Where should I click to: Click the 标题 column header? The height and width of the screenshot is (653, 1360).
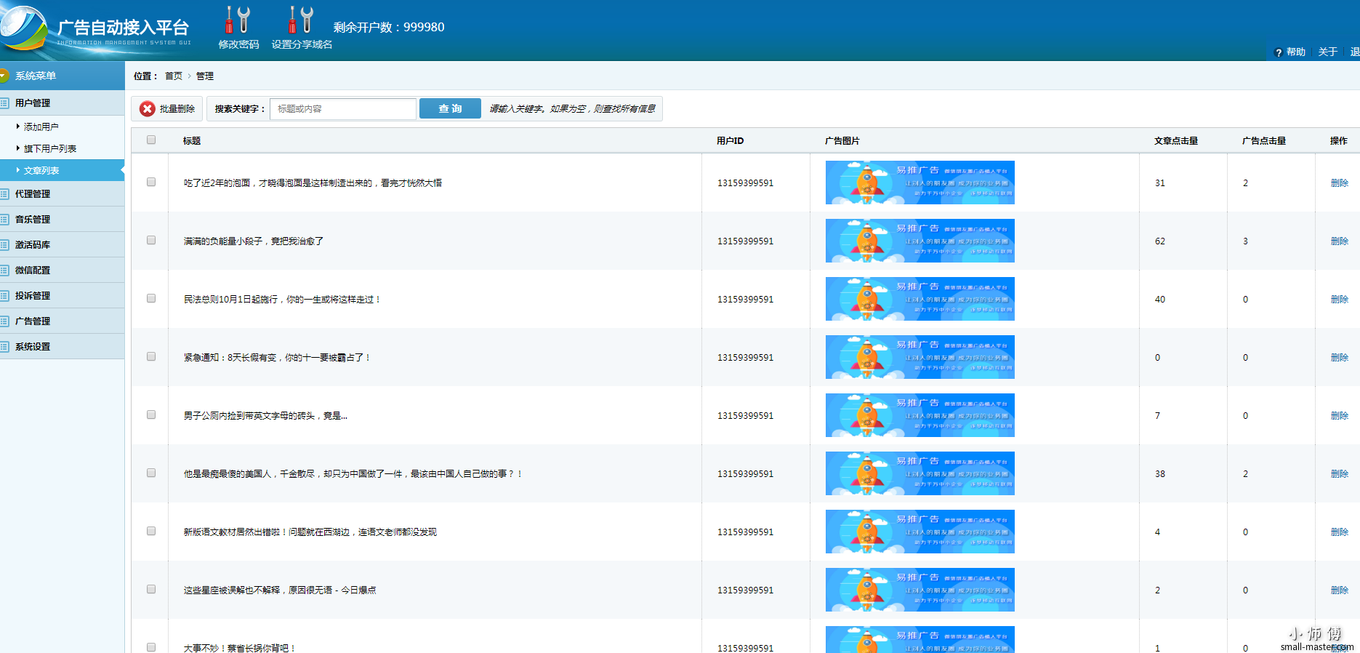[x=192, y=141]
